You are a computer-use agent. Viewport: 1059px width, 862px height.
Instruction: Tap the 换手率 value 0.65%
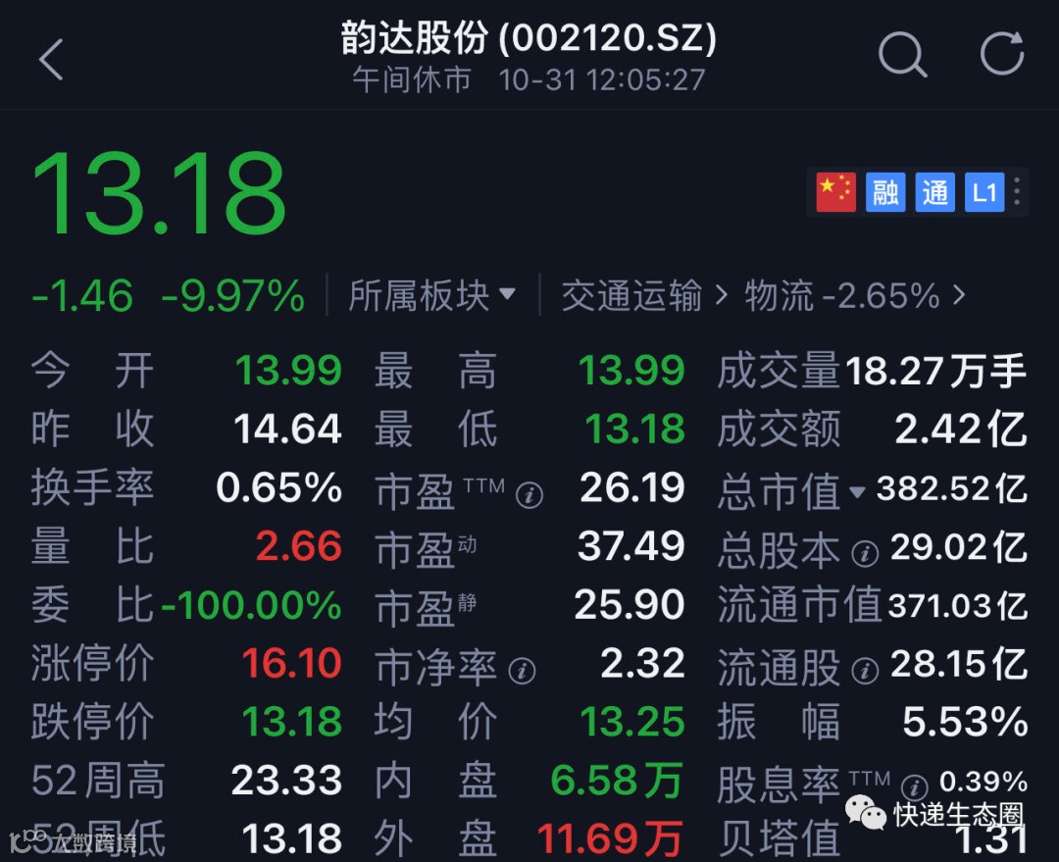coord(278,487)
